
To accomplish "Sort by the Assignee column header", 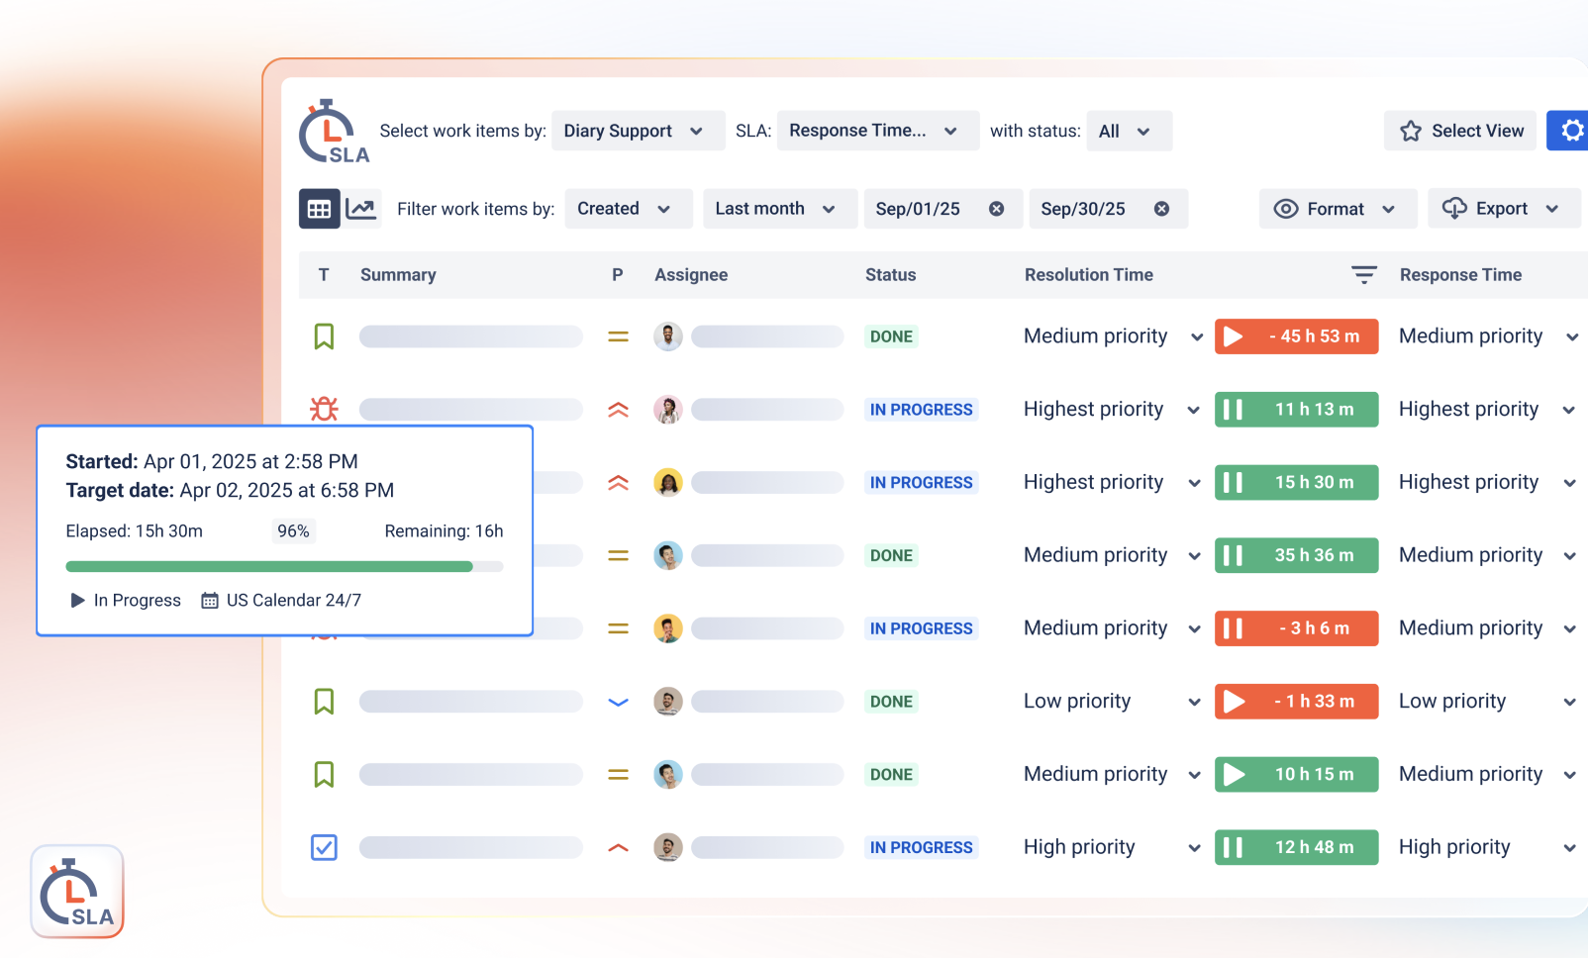I will (x=691, y=275).
